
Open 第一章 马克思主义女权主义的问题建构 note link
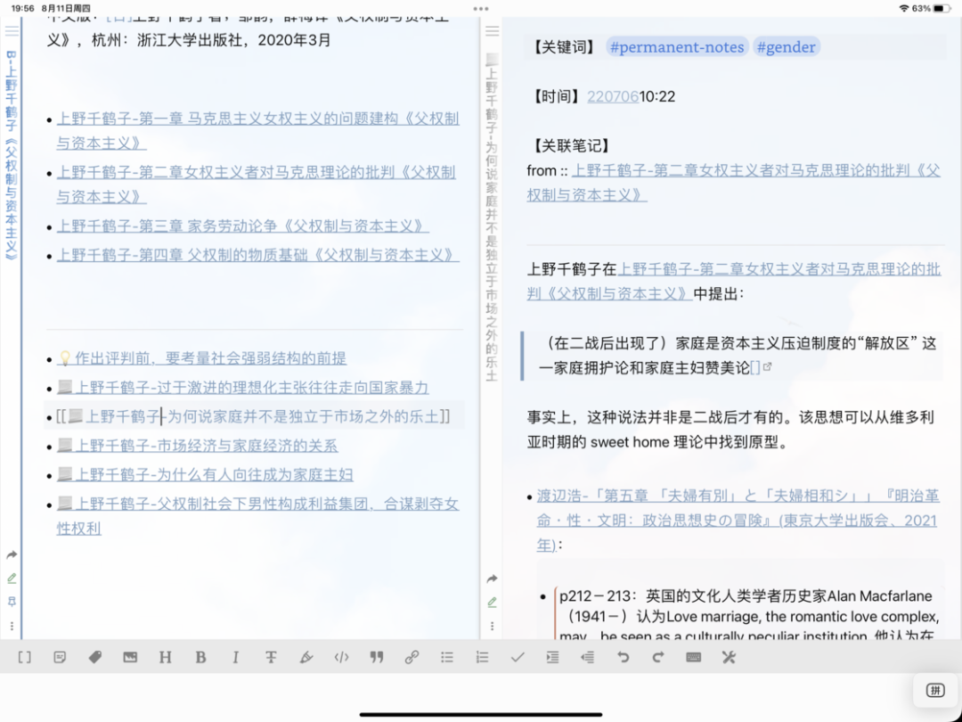(257, 131)
